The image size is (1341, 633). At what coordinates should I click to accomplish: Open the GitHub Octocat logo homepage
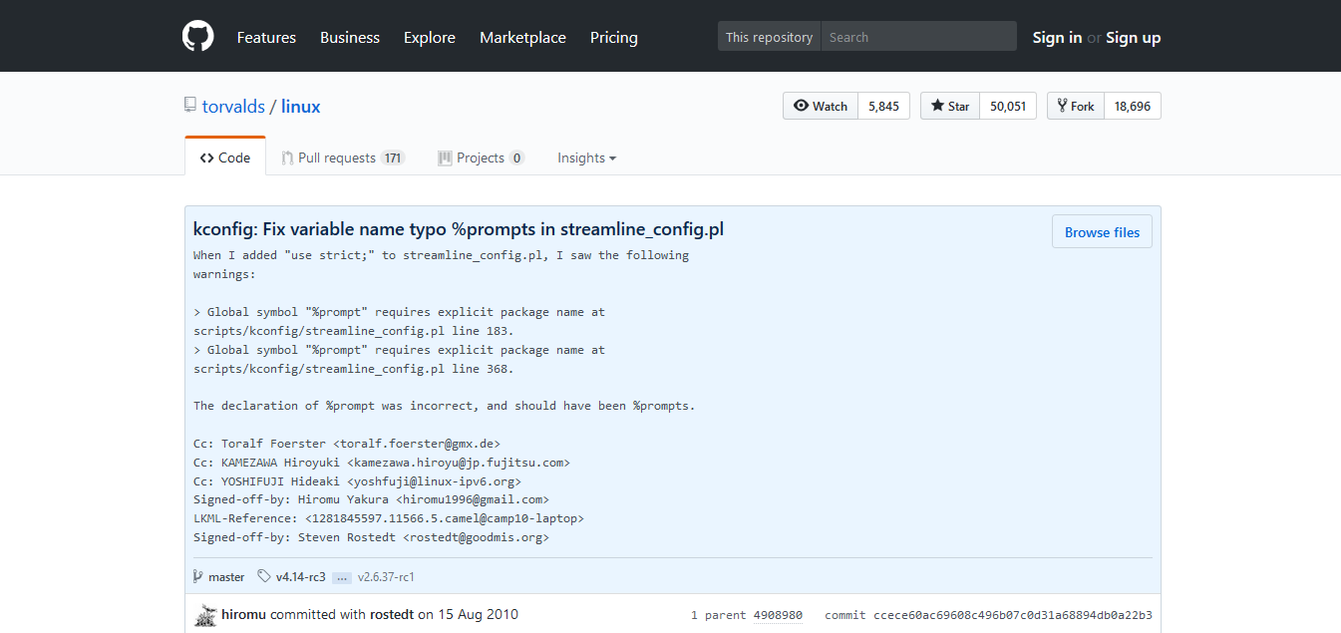point(198,37)
